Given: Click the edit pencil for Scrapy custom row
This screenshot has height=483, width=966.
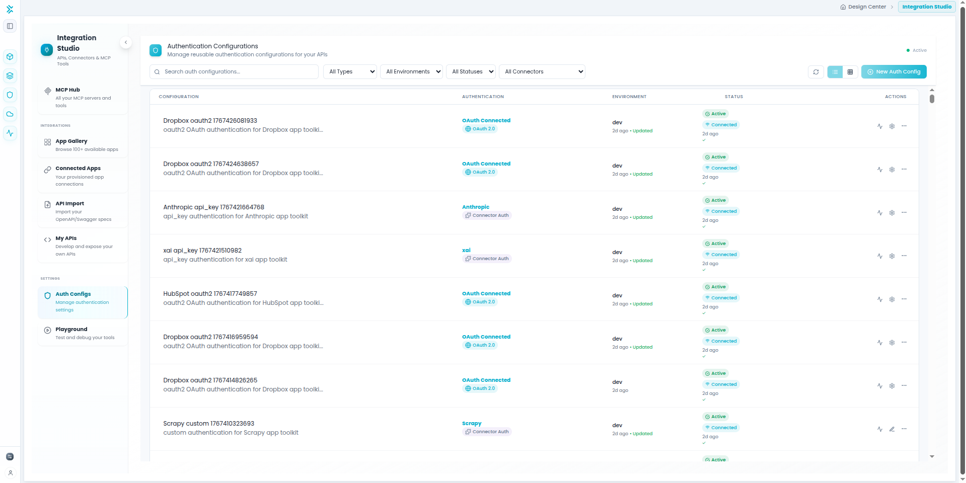Looking at the screenshot, I should click(x=891, y=429).
